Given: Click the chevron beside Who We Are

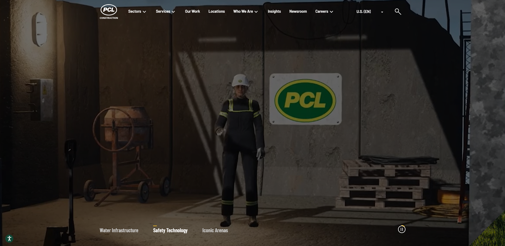Looking at the screenshot, I should point(256,12).
